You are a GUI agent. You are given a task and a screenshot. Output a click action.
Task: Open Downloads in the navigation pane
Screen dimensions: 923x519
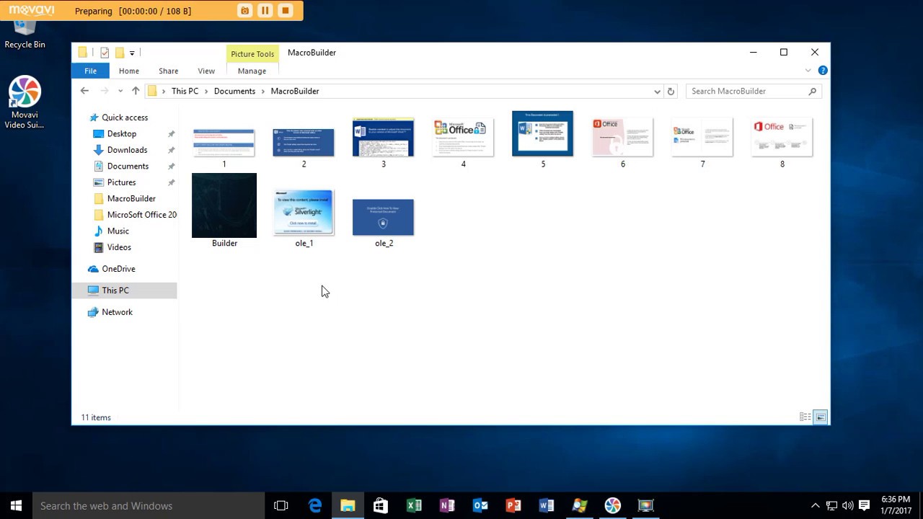point(127,150)
